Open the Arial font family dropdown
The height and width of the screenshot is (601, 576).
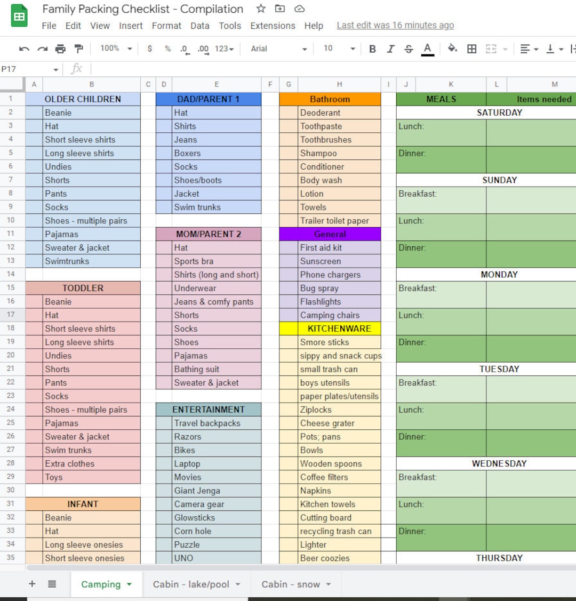point(277,49)
